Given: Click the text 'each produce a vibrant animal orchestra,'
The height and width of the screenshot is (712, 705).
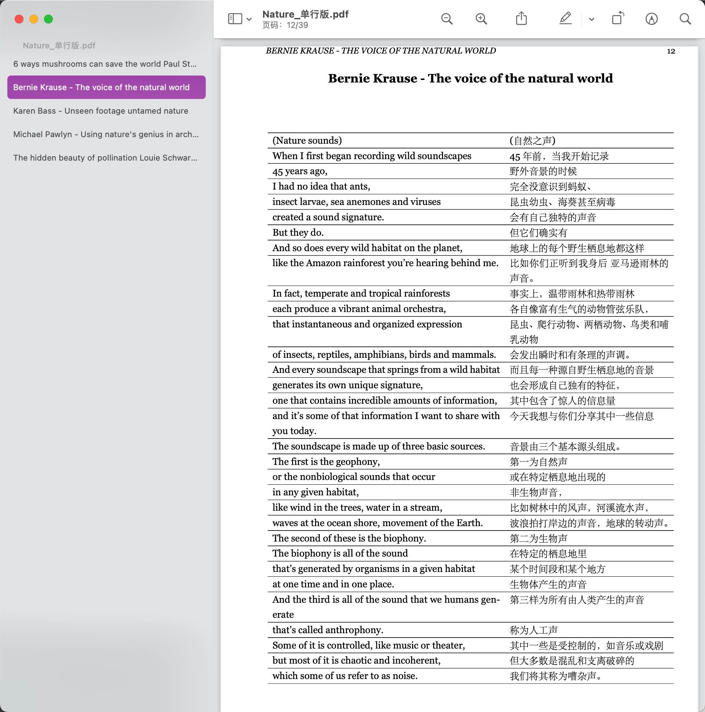Looking at the screenshot, I should pos(359,309).
